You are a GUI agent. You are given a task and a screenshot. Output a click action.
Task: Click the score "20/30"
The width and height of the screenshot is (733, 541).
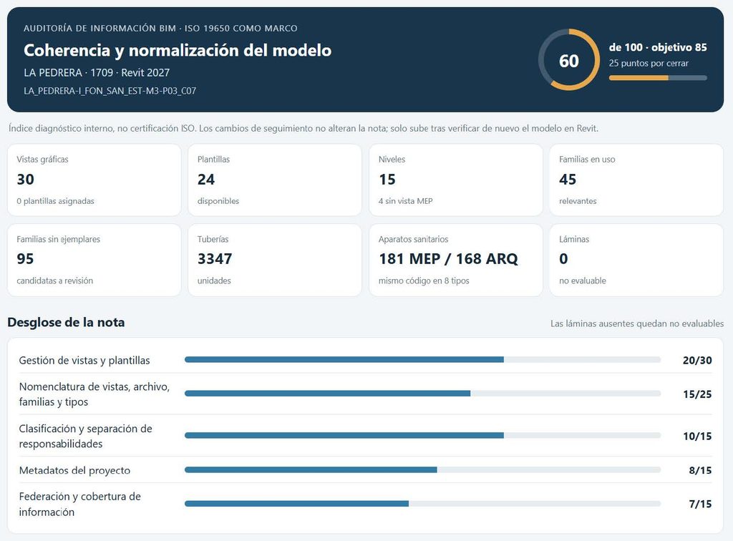[697, 360]
